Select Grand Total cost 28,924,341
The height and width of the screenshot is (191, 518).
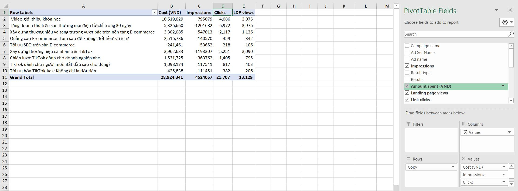pos(172,77)
